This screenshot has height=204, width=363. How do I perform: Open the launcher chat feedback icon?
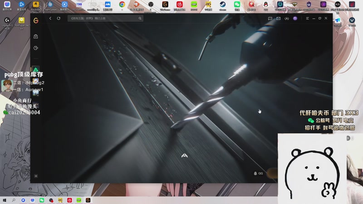[270, 18]
